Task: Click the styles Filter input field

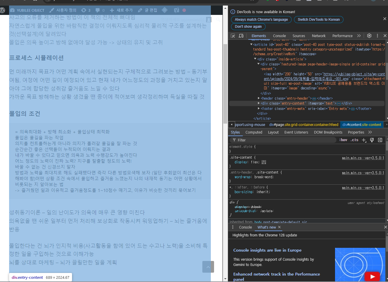Action: [x=283, y=140]
